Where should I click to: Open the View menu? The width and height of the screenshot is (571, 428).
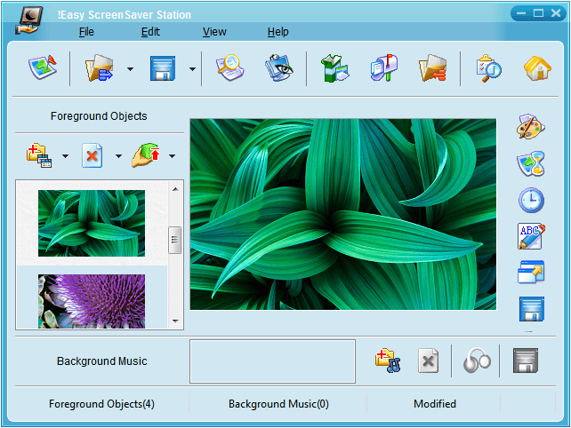(214, 32)
